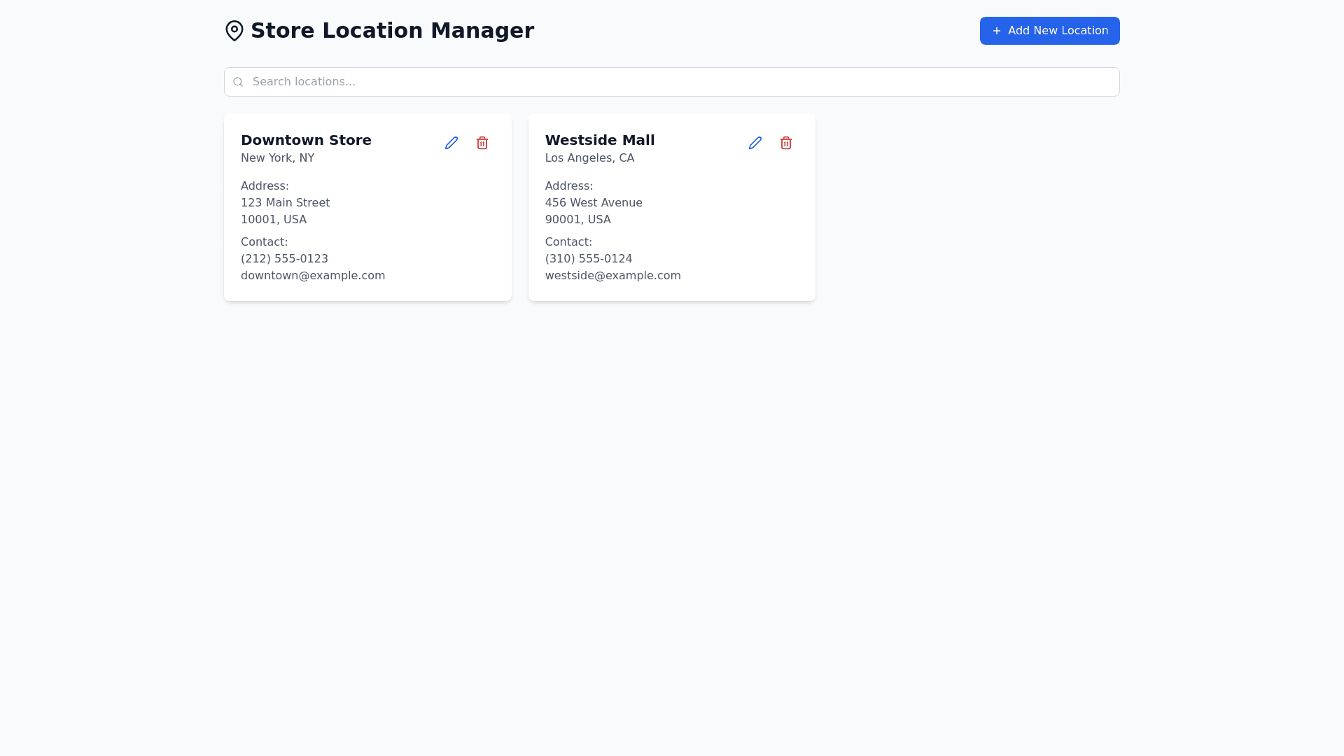The height and width of the screenshot is (756, 1344).
Task: Click the map pin logo icon
Action: coord(234,31)
